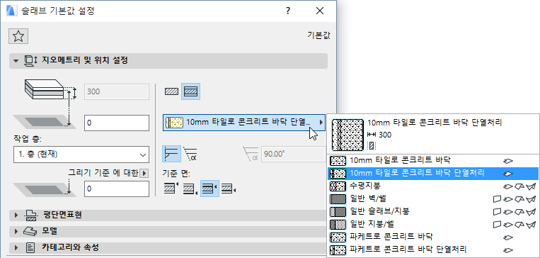Open the 작업 층 dropdown showing 1. 층 (현재)

(x=81, y=155)
